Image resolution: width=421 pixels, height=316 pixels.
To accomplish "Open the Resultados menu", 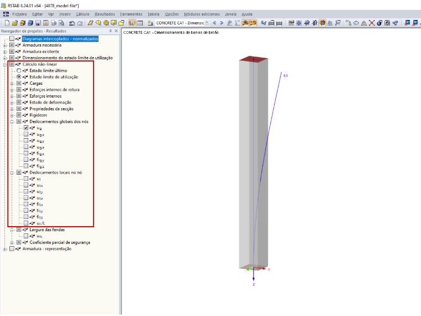I will point(105,14).
